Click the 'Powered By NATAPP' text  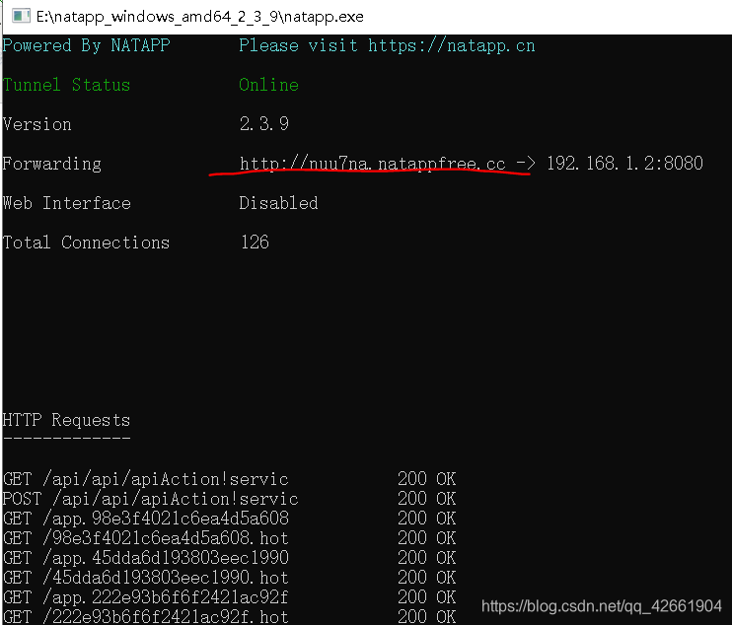point(87,45)
